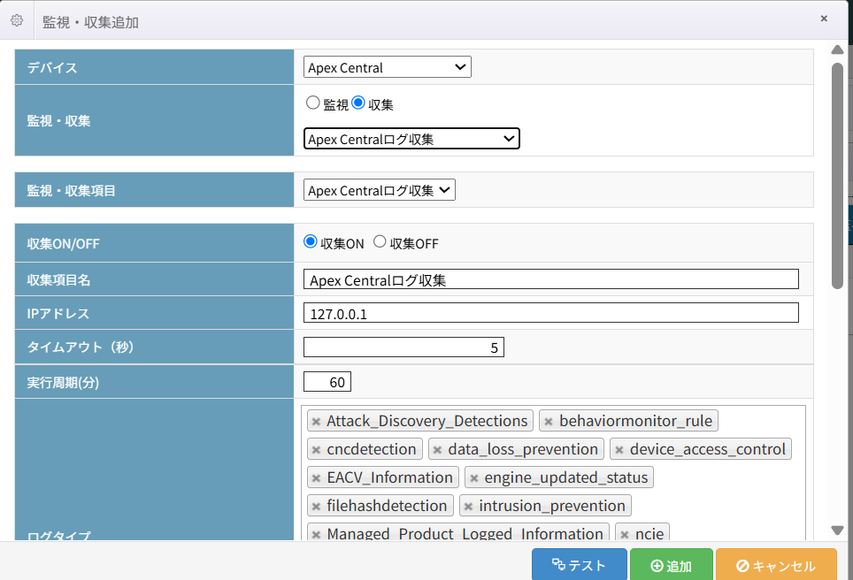Screen dimensions: 853x580
Task: Remove the behaviormonitor_rule tag
Action: click(549, 421)
